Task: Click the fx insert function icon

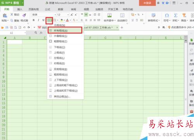Action: pyautogui.click(x=41, y=33)
